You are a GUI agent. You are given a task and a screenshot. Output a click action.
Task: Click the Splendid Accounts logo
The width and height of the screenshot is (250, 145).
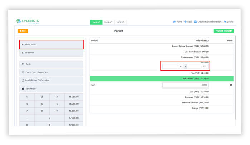pyautogui.click(x=28, y=21)
